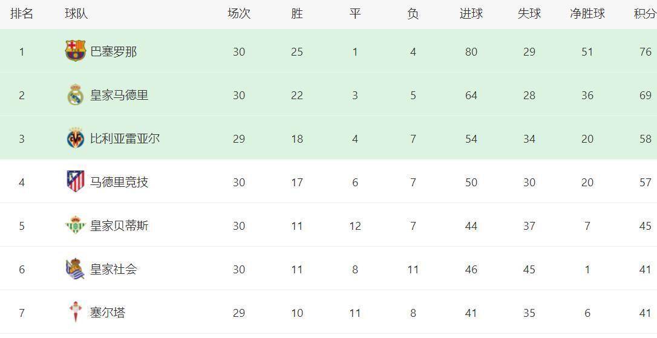Screen dimensions: 657x338
Task: Click the Atlético Madrid striped crest
Action: [75, 181]
